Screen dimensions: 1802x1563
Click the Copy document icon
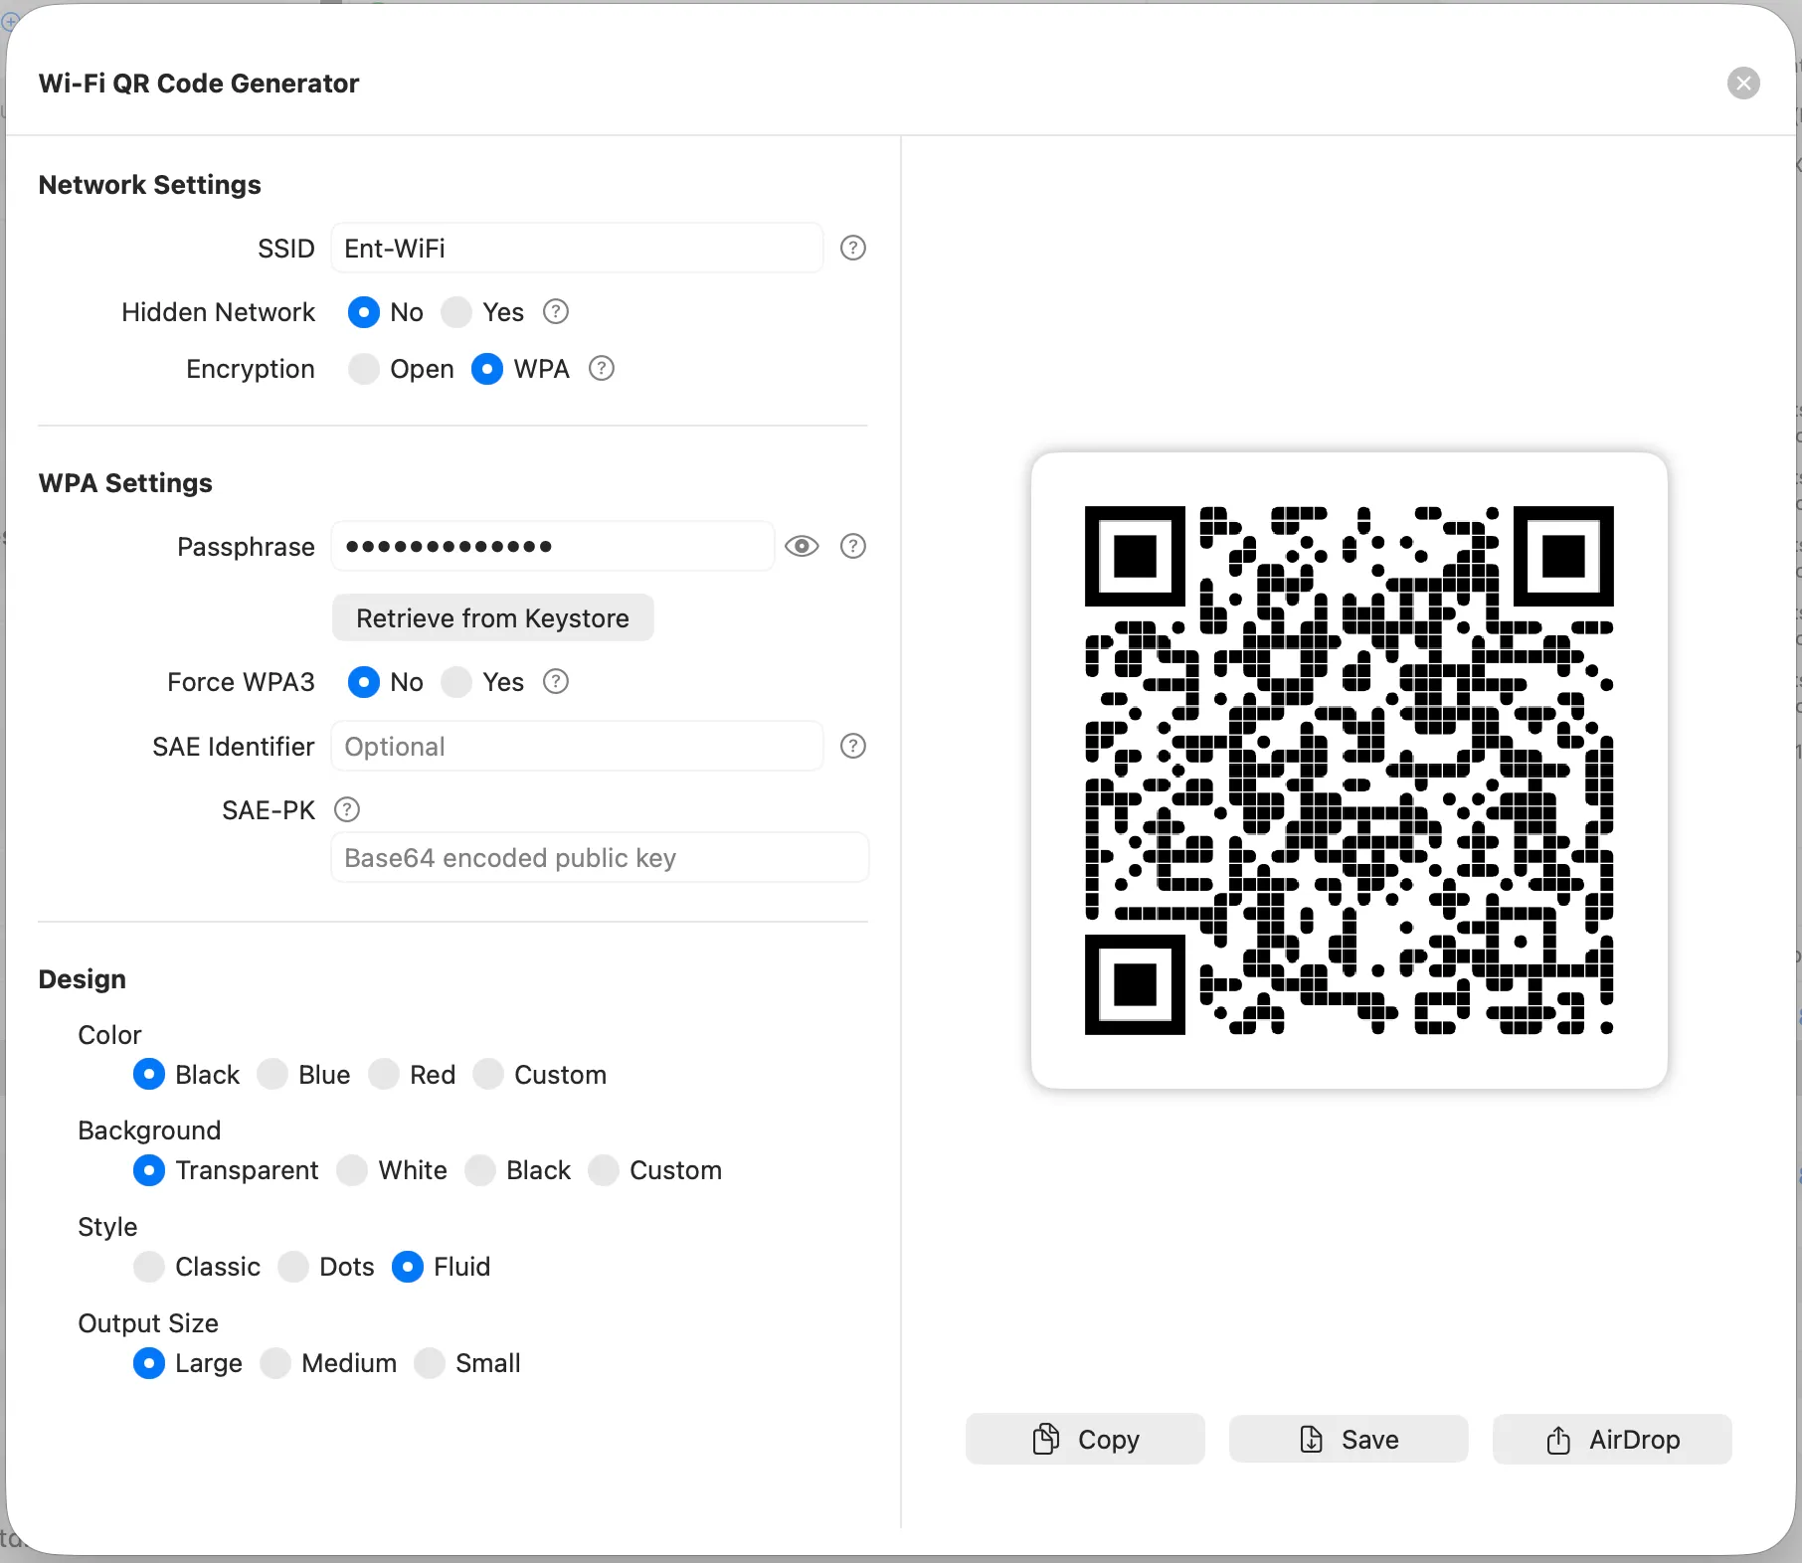(1045, 1439)
